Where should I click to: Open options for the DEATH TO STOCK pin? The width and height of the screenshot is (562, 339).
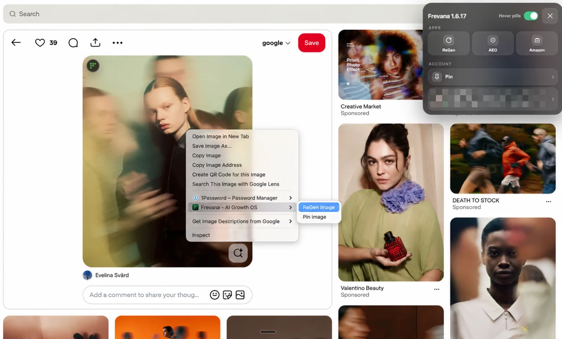tap(548, 202)
